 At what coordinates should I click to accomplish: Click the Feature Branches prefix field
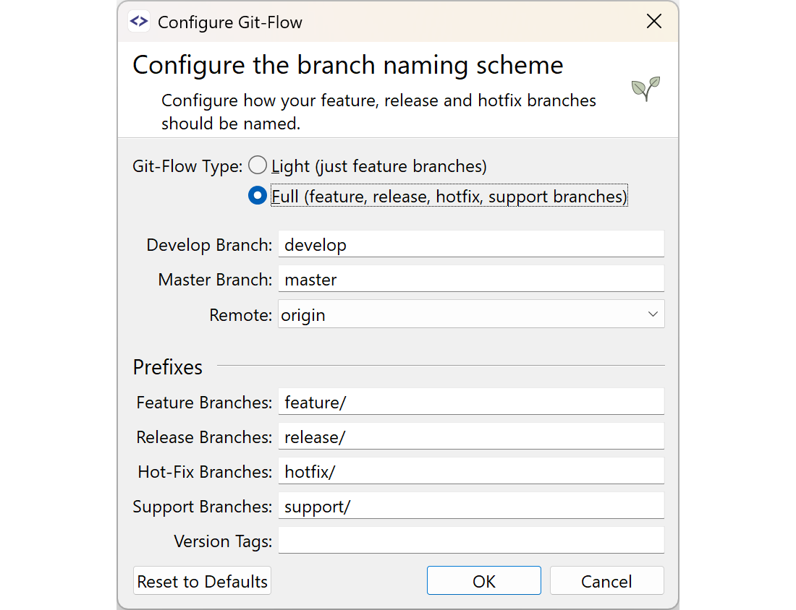click(470, 401)
